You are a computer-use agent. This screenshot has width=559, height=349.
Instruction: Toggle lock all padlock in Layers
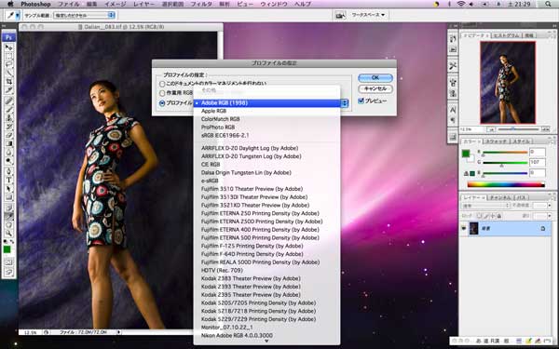point(499,216)
